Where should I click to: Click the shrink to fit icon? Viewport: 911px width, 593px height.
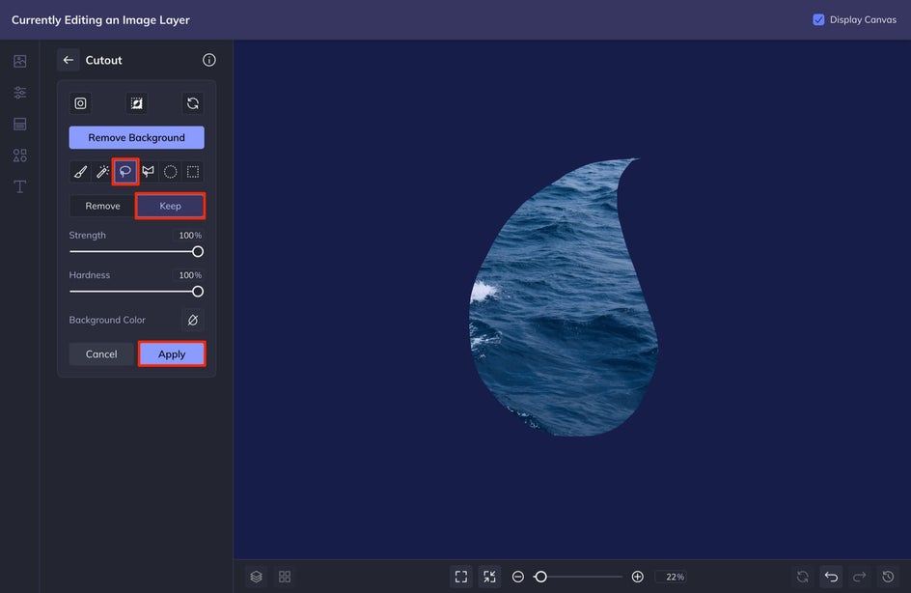point(490,577)
